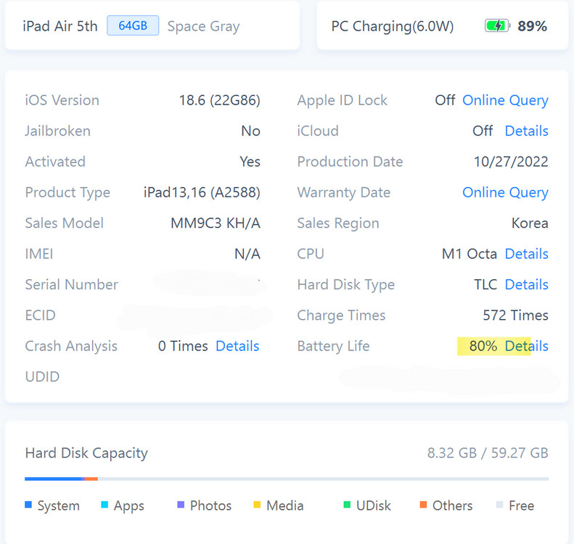Click the 89% battery percentage text
This screenshot has height=544, width=574.
(532, 27)
